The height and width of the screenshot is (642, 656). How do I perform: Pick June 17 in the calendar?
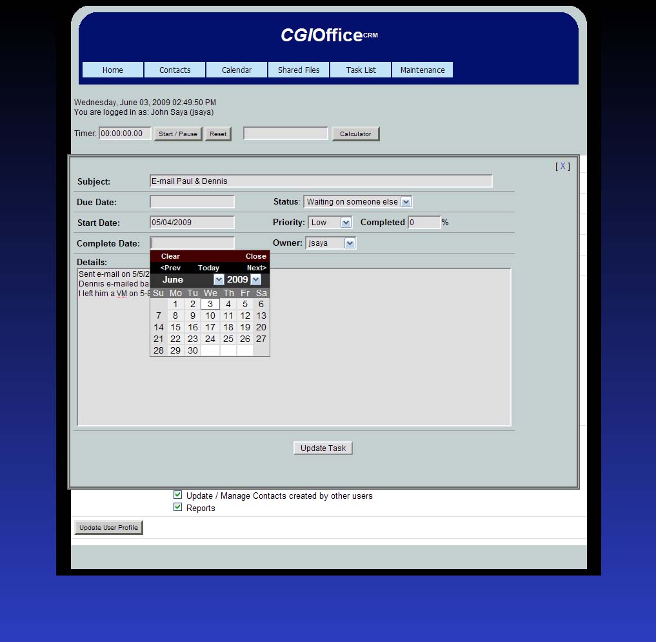pyautogui.click(x=210, y=327)
